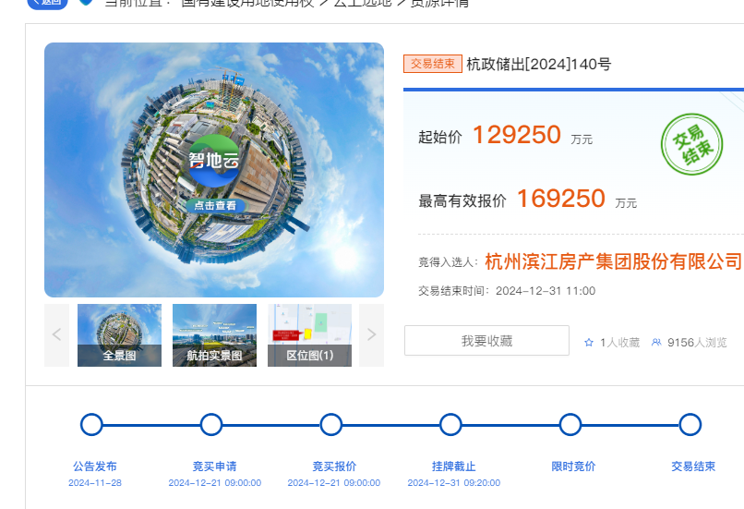Click the 返回 back button
Viewport: 744px width, 509px height.
click(x=47, y=3)
